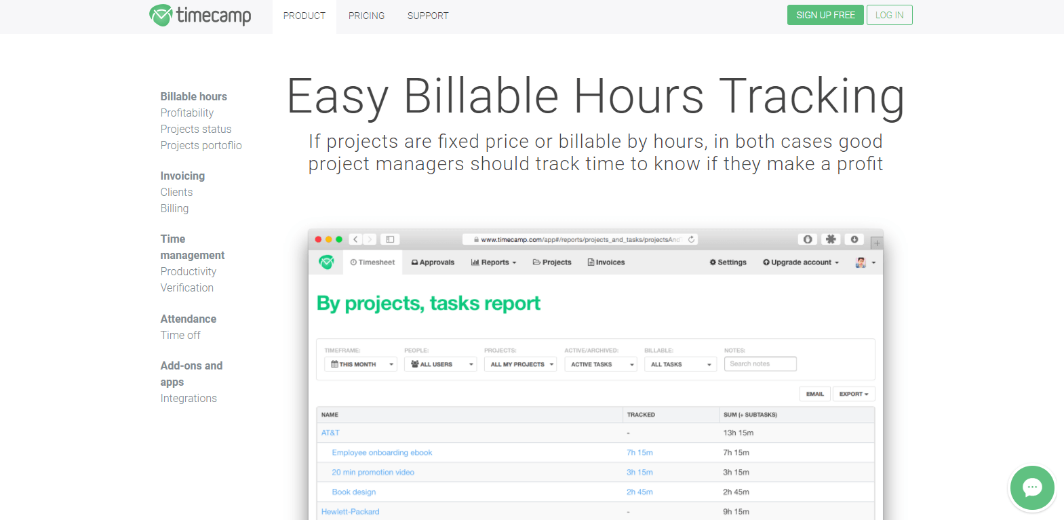Open ACTIVE TASKS dropdown
Image resolution: width=1064 pixels, height=520 pixels.
[601, 364]
